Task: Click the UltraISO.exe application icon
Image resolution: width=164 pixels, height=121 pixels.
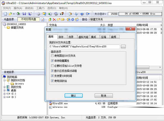Action: (x=50, y=103)
